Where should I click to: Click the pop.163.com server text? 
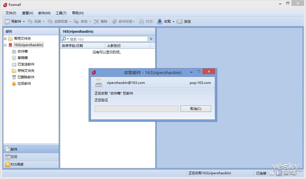coord(200,83)
